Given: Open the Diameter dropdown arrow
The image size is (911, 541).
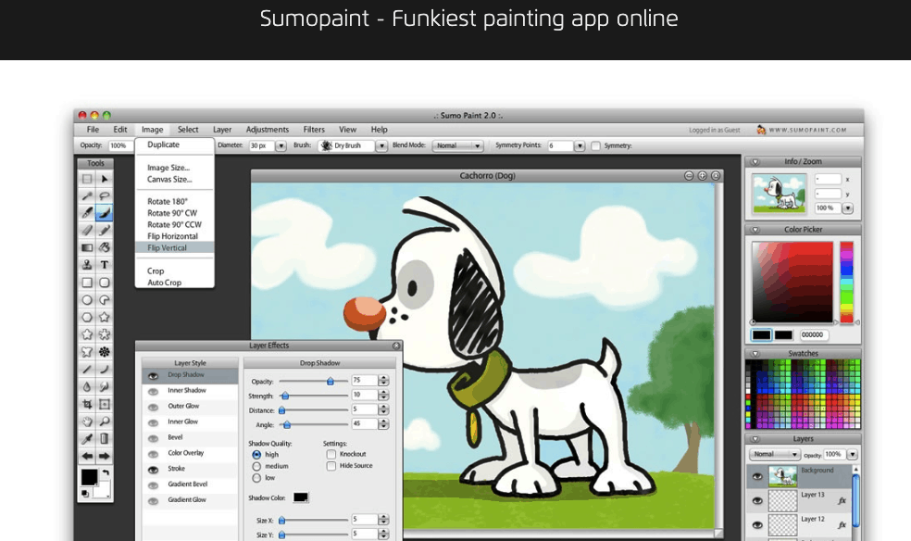Looking at the screenshot, I should 281,145.
